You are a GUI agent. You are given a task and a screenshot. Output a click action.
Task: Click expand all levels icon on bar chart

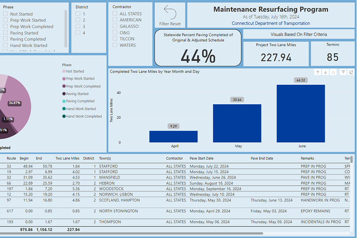tap(332, 72)
